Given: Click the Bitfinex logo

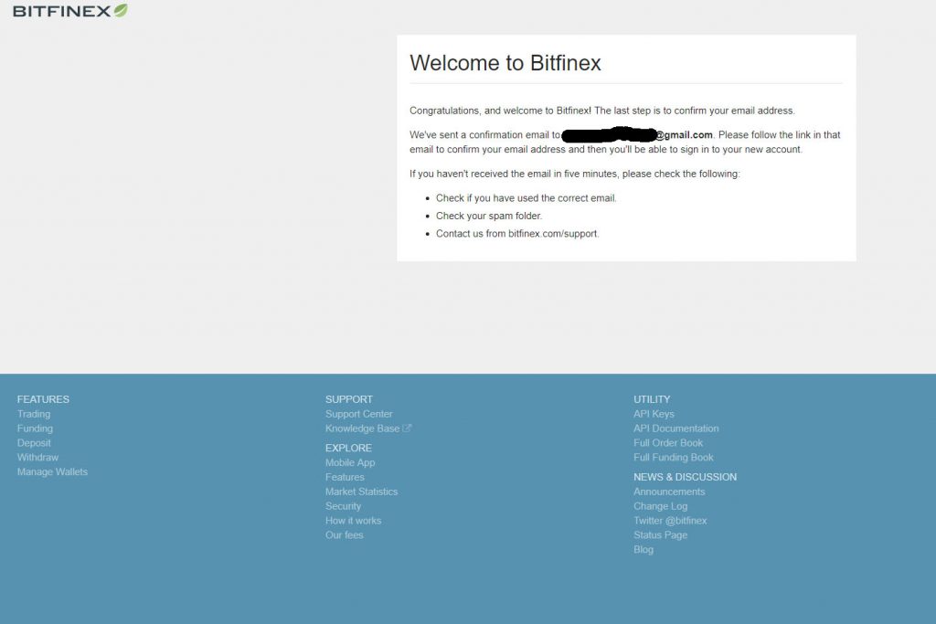Looking at the screenshot, I should tap(69, 11).
